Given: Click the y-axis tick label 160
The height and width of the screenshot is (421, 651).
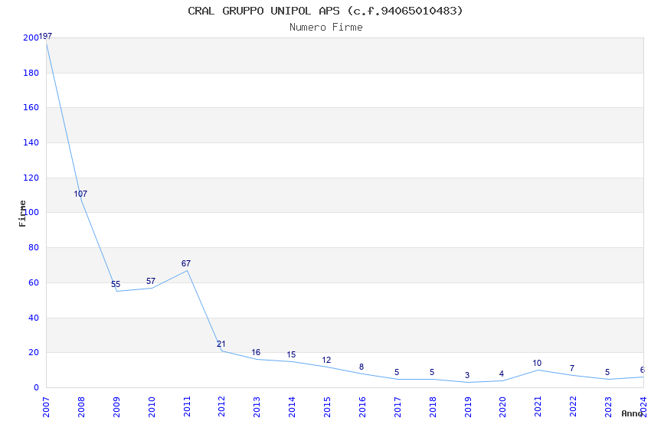Looking at the screenshot, I should (31, 107).
